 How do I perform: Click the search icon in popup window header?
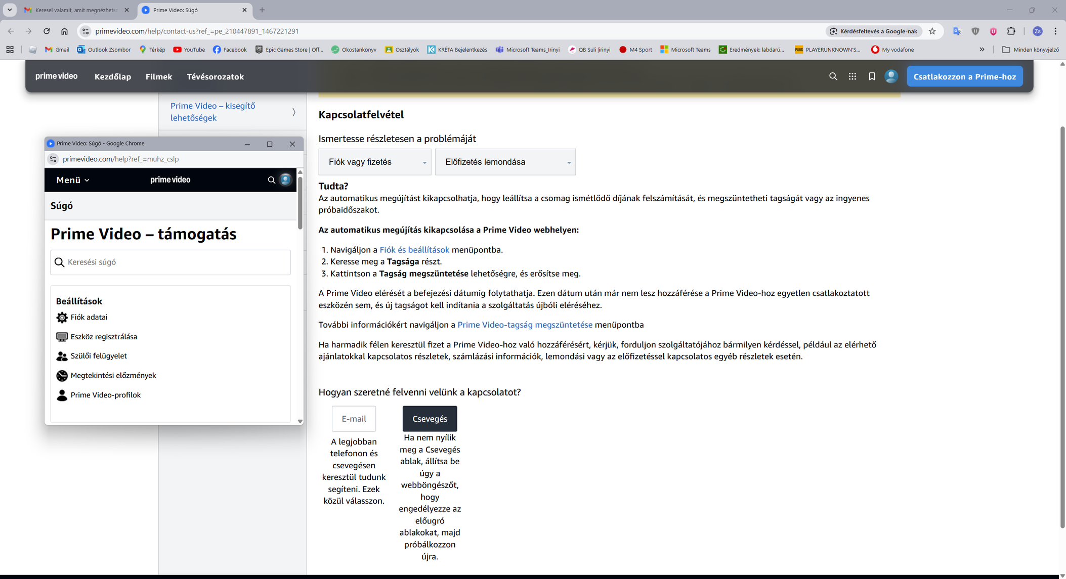[271, 180]
